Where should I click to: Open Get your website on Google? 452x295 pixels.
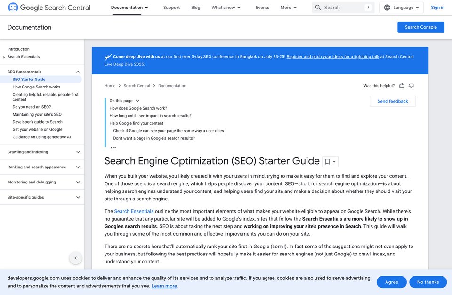click(x=37, y=129)
